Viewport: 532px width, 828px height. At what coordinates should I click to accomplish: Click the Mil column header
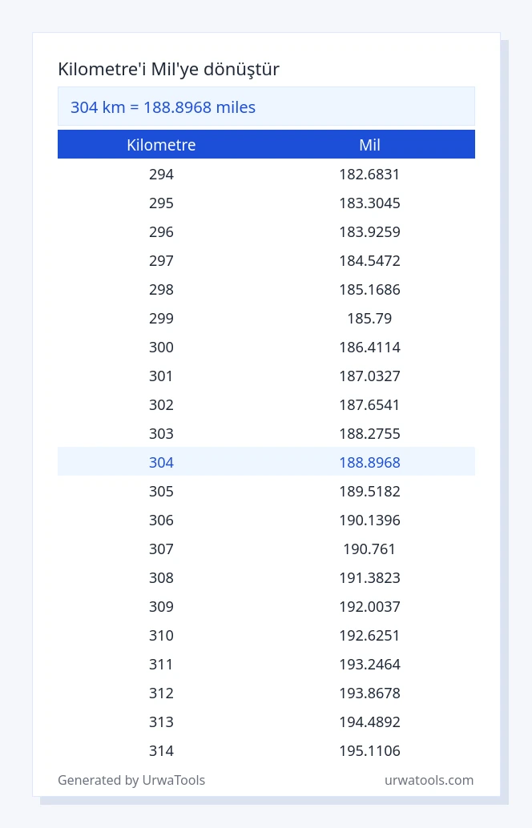370,145
